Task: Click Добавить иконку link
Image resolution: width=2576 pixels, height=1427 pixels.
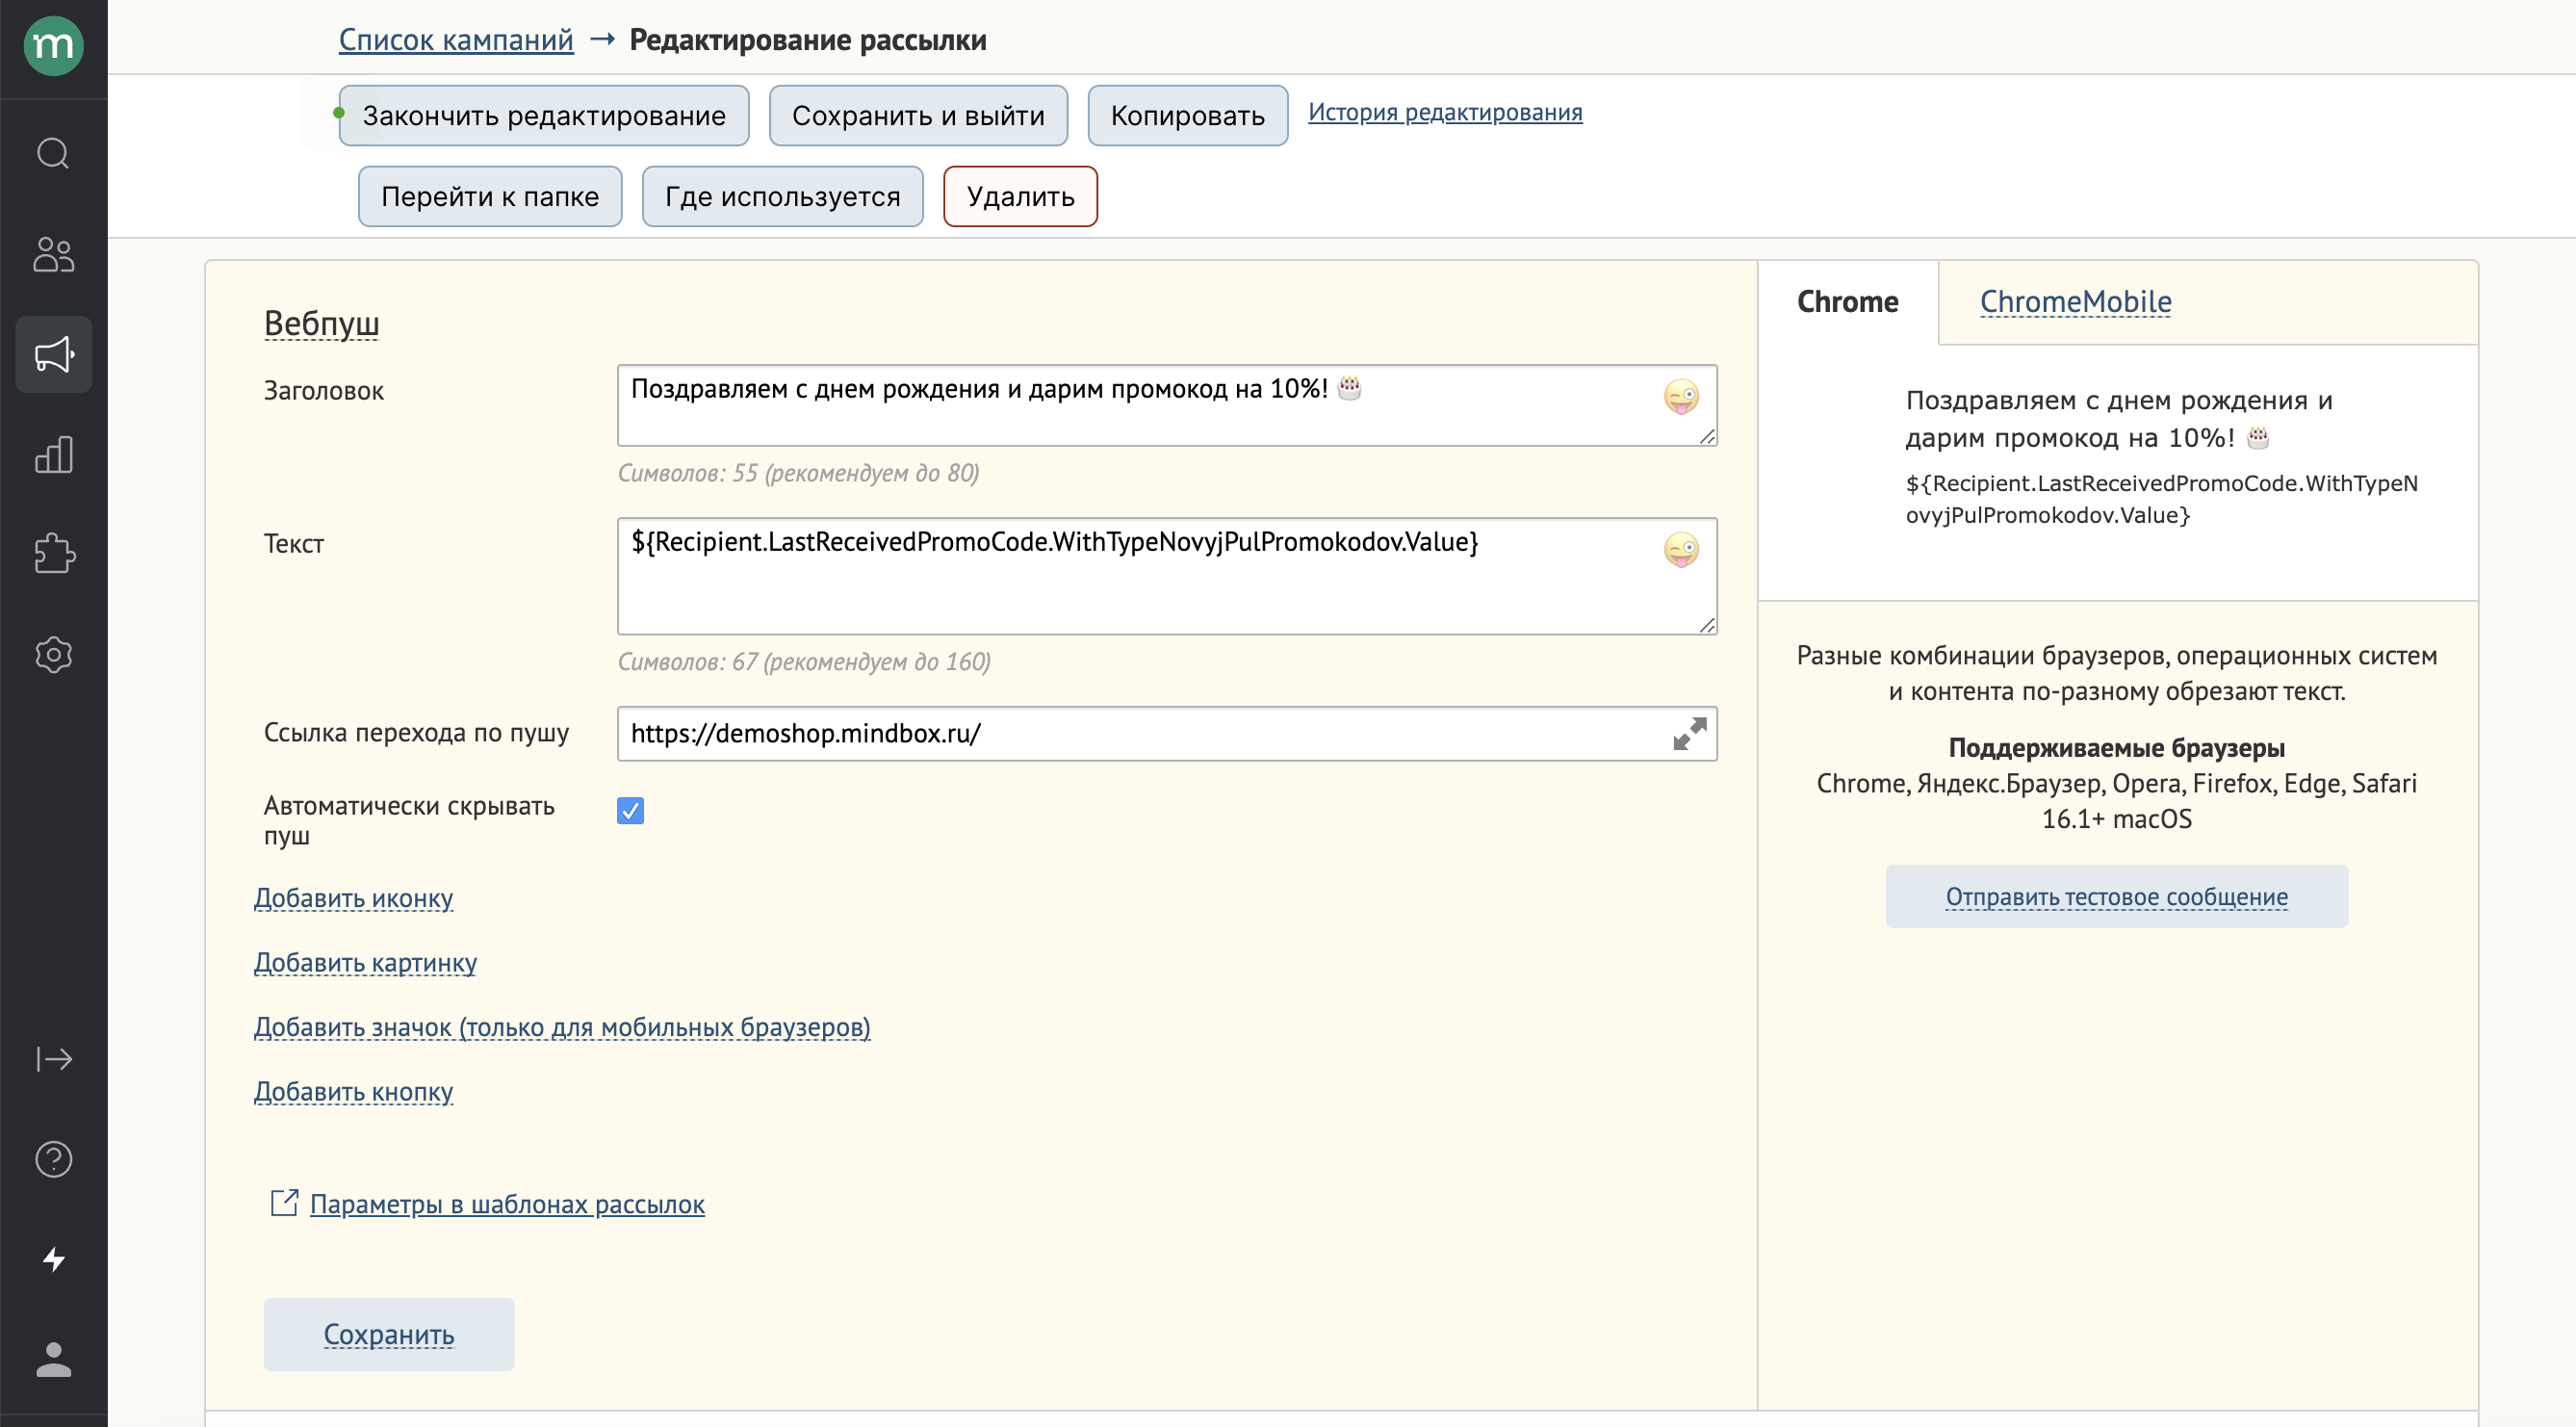Action: [x=353, y=898]
